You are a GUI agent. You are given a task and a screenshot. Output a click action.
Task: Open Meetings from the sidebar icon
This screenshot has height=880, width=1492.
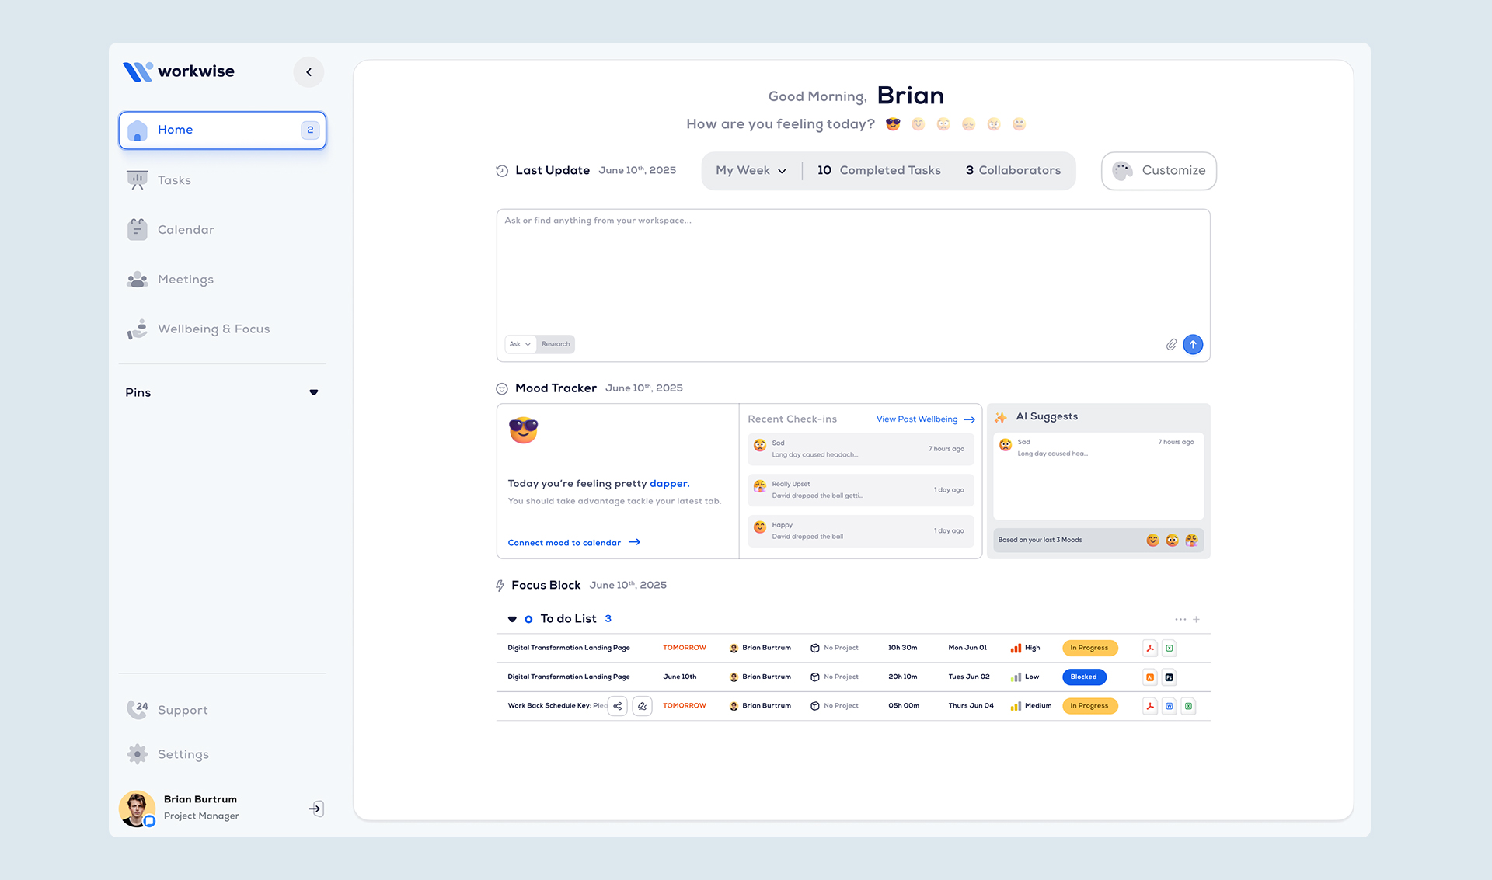[x=137, y=279]
